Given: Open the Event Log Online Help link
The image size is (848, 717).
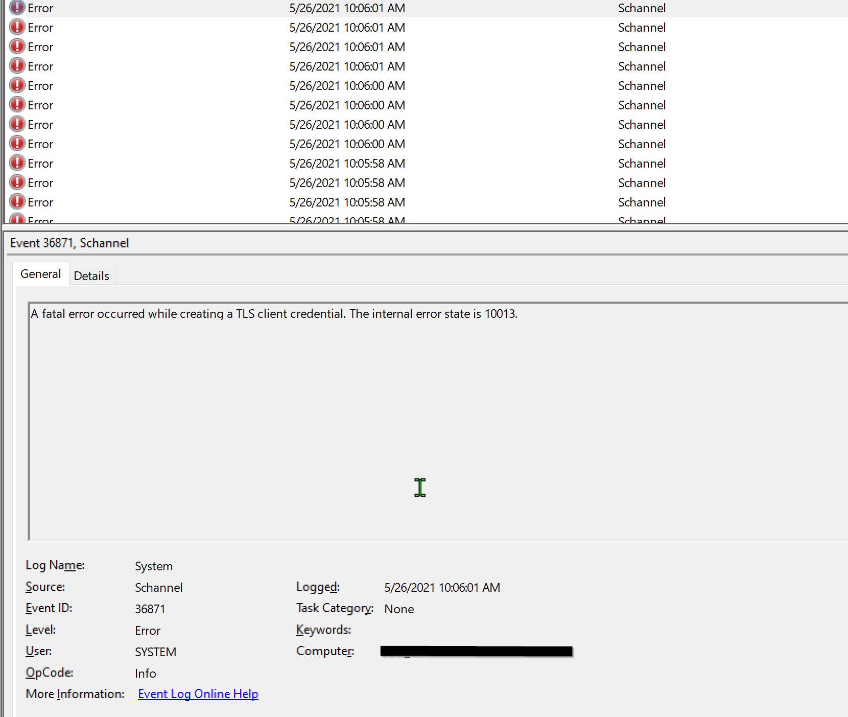Looking at the screenshot, I should tap(198, 693).
